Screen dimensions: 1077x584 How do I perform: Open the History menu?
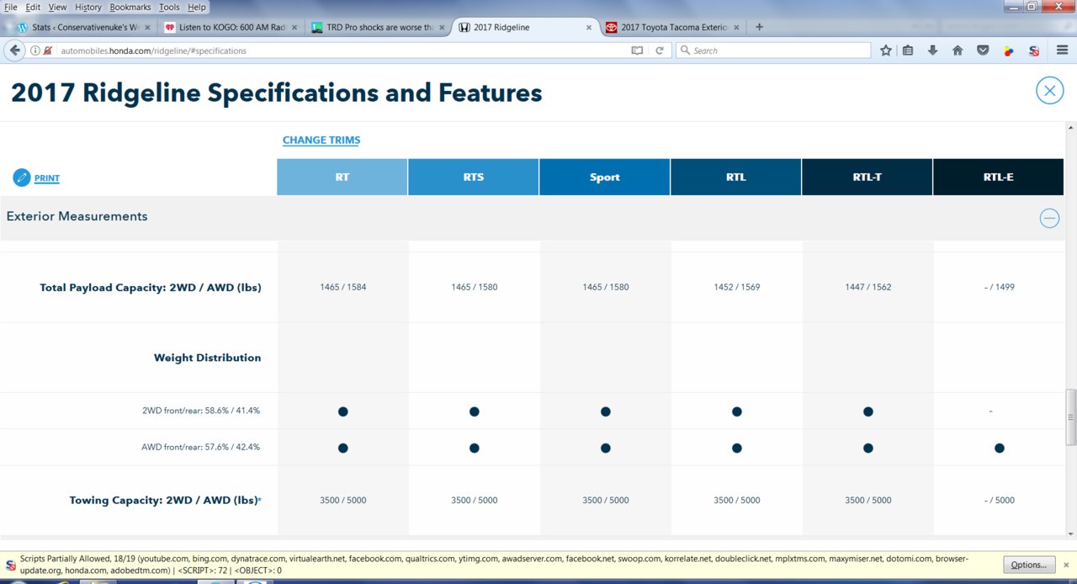[88, 7]
